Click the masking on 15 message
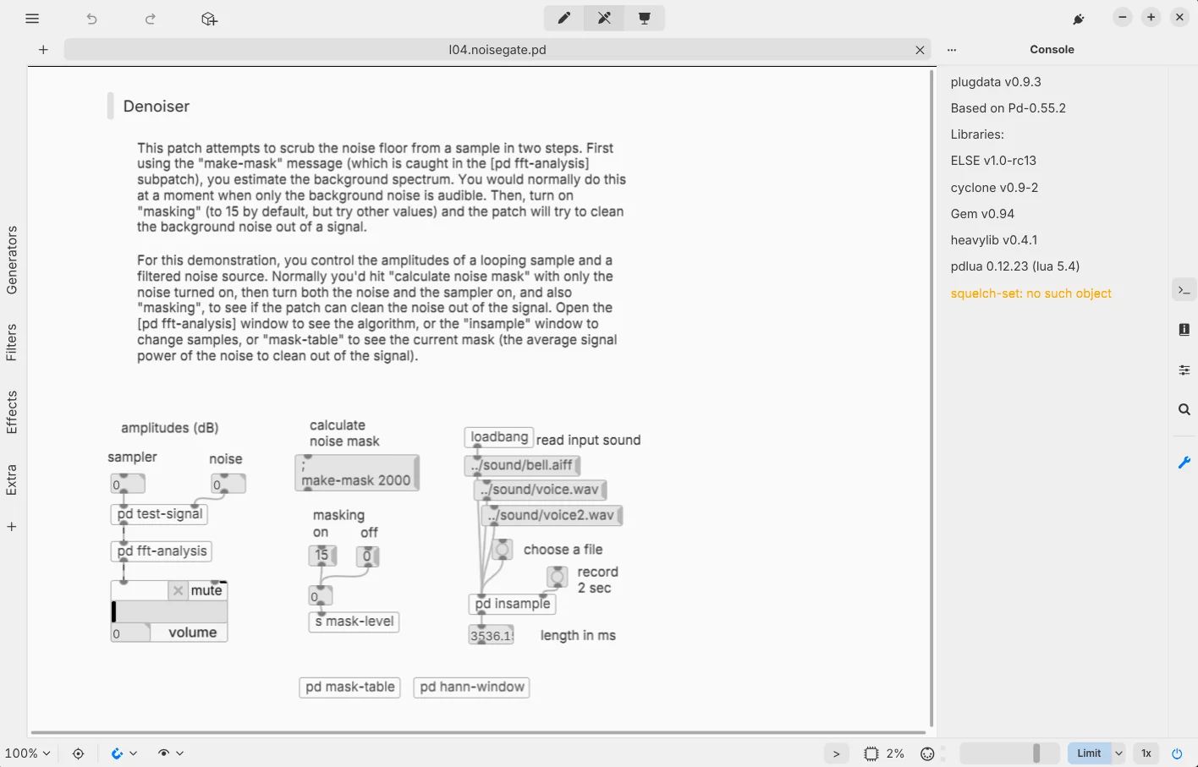 322,556
